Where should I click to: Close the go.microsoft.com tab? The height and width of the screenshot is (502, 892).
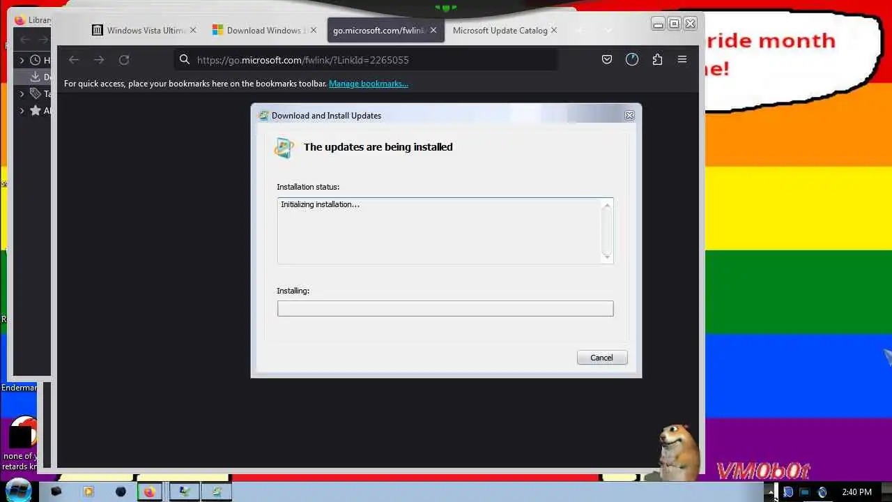point(433,30)
